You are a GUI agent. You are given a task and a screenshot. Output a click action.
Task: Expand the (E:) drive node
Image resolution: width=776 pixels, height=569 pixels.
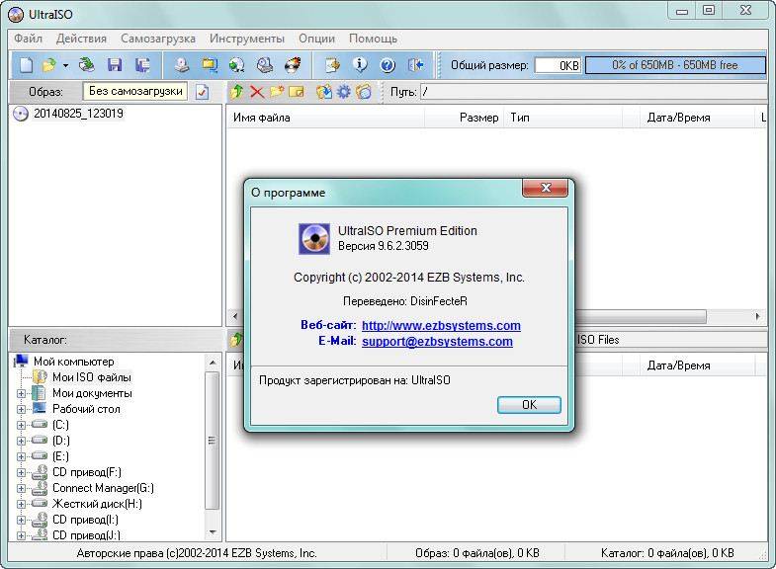(21, 456)
